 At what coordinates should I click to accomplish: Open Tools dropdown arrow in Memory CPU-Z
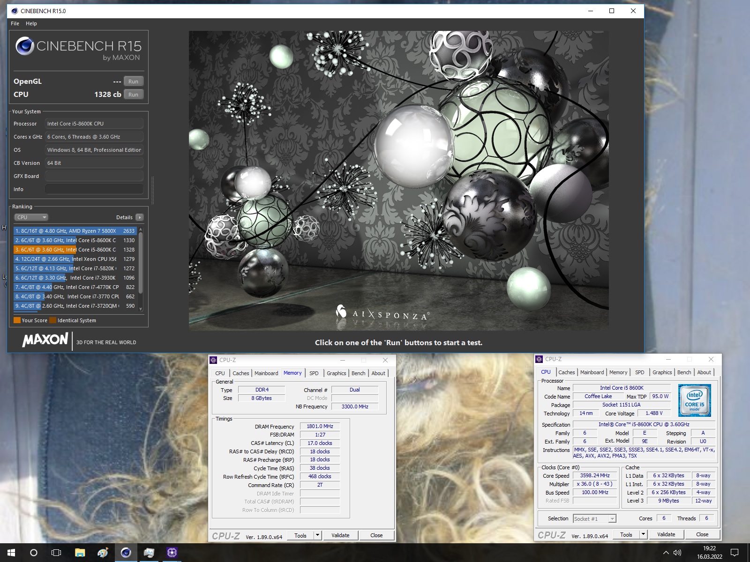pos(317,535)
